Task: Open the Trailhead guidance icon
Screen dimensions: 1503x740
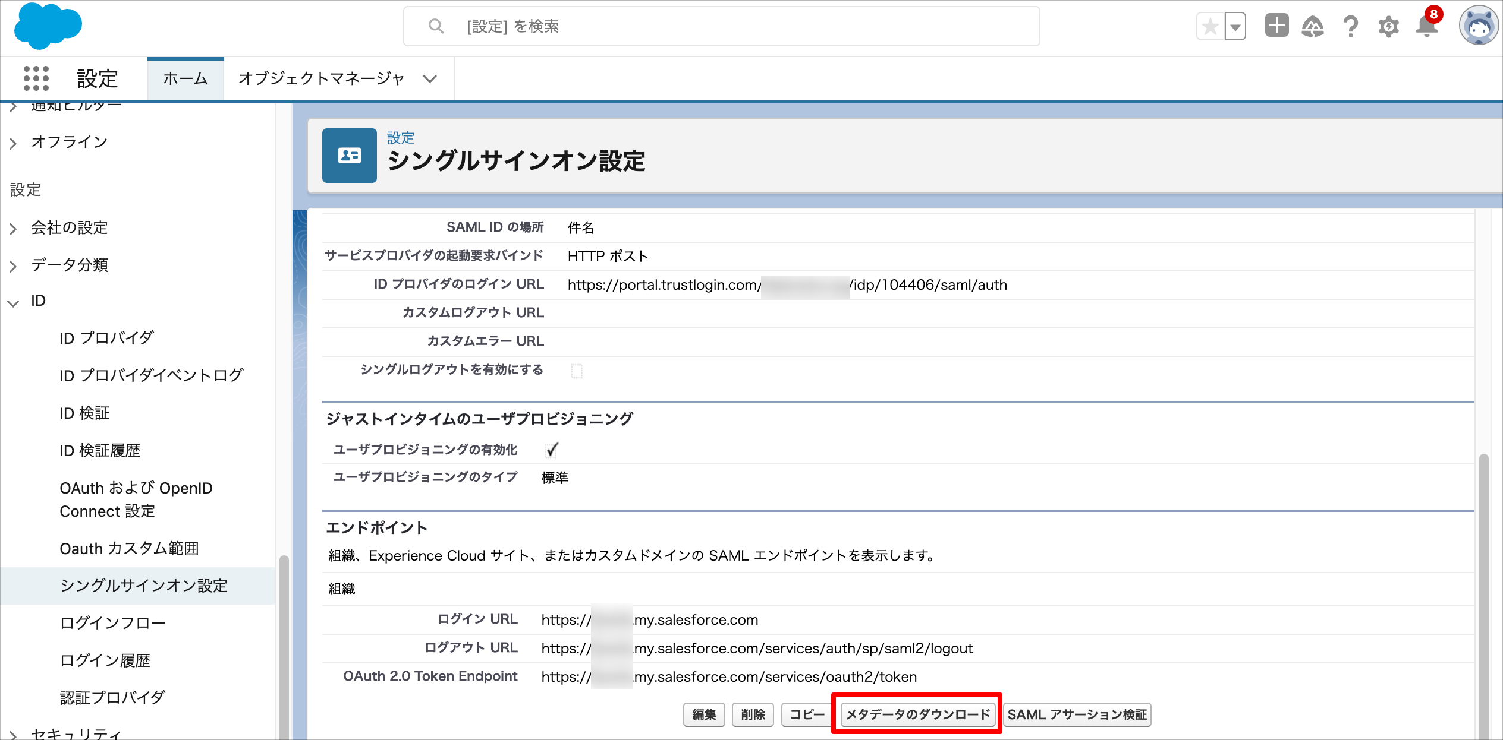Action: click(x=1313, y=26)
